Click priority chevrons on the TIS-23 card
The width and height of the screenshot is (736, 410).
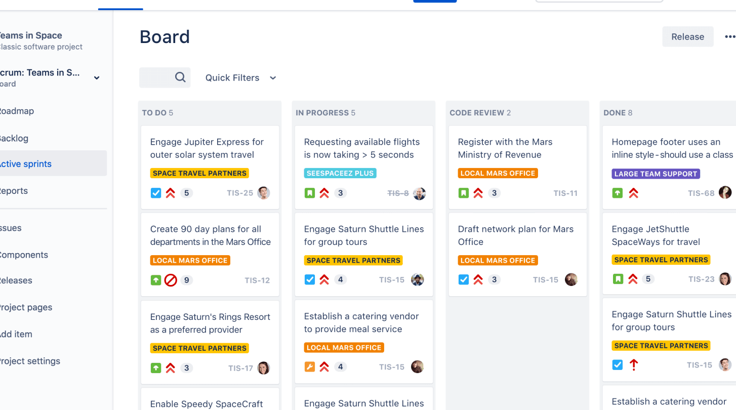(633, 279)
